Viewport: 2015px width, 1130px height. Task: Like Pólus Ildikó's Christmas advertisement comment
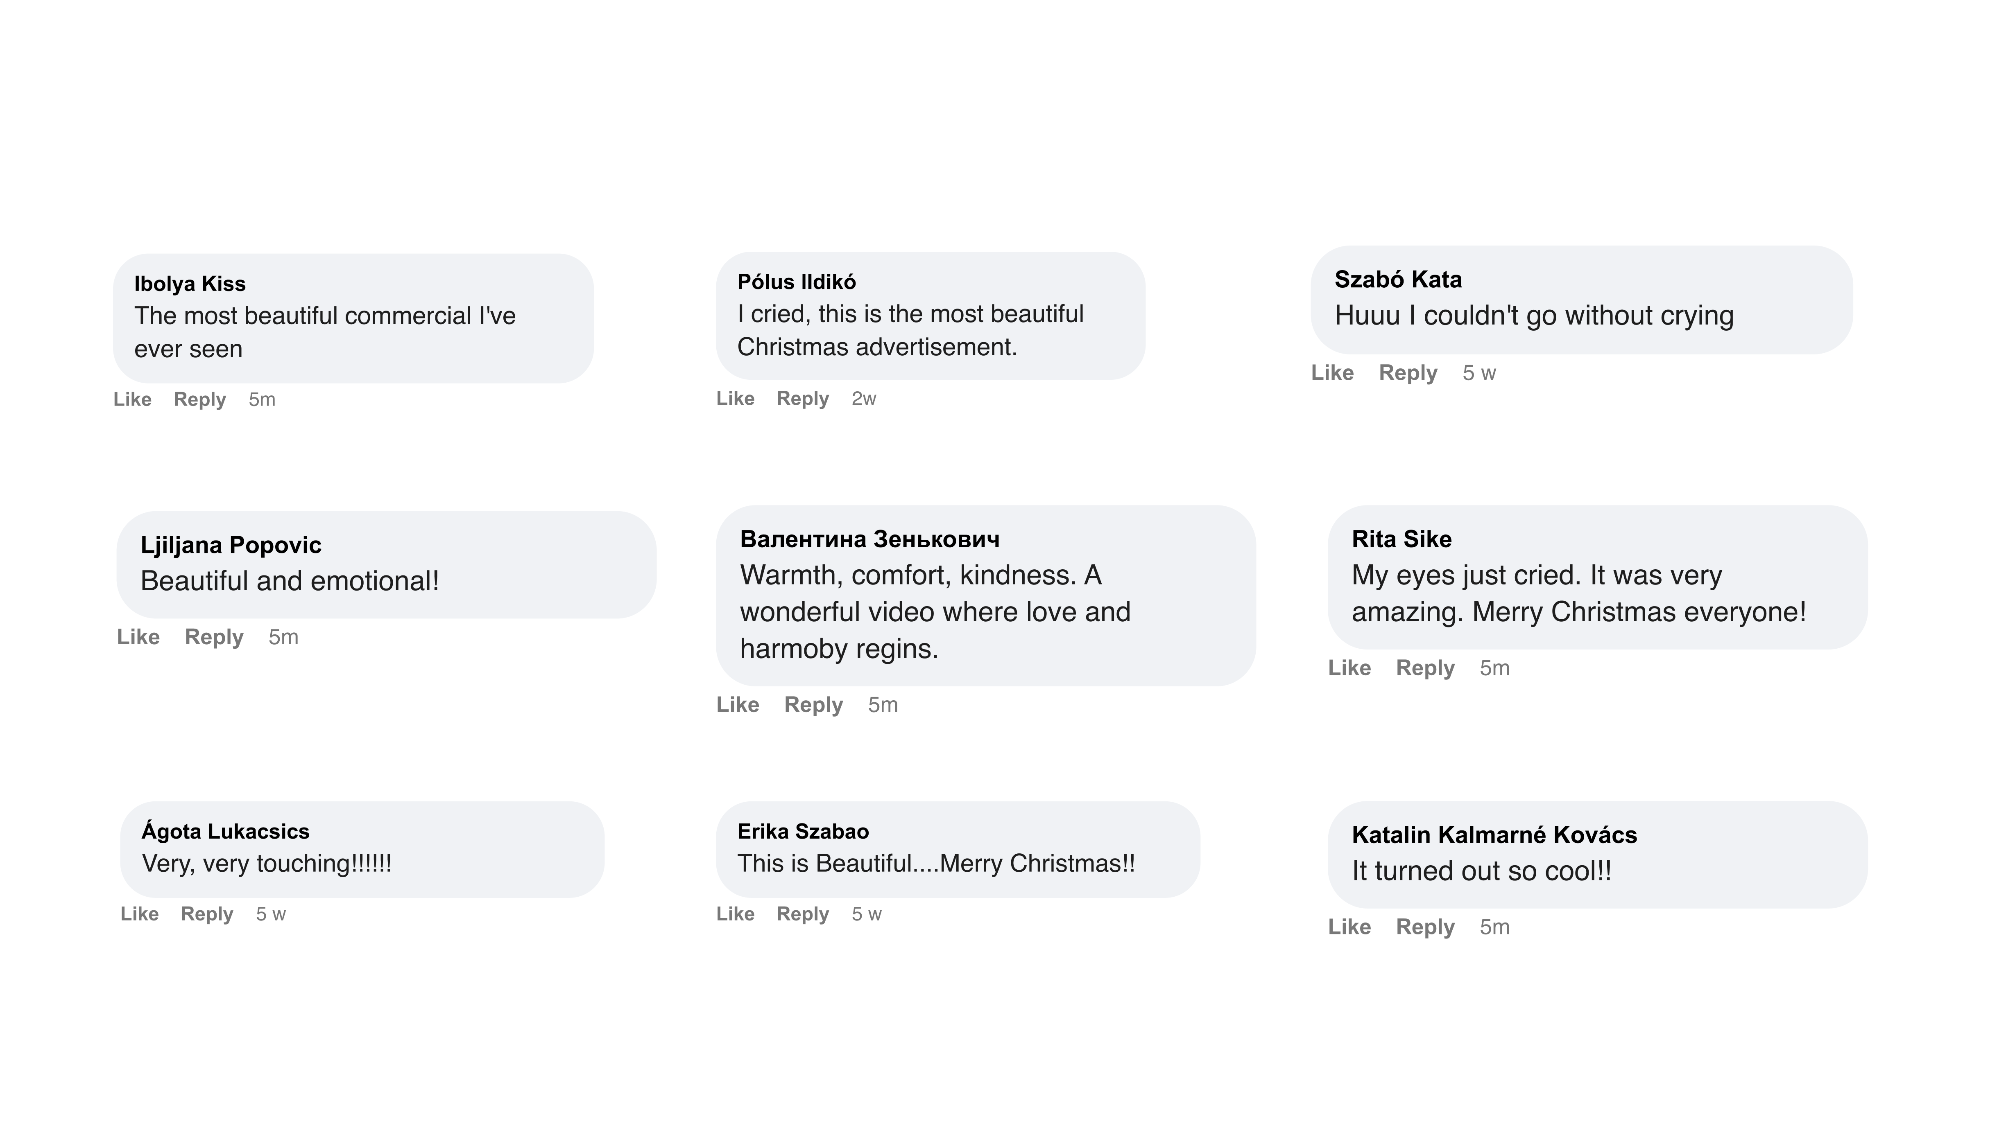(735, 399)
